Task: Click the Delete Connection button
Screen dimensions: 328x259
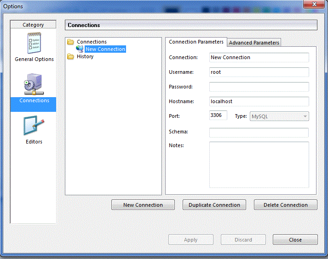Action: [286, 205]
